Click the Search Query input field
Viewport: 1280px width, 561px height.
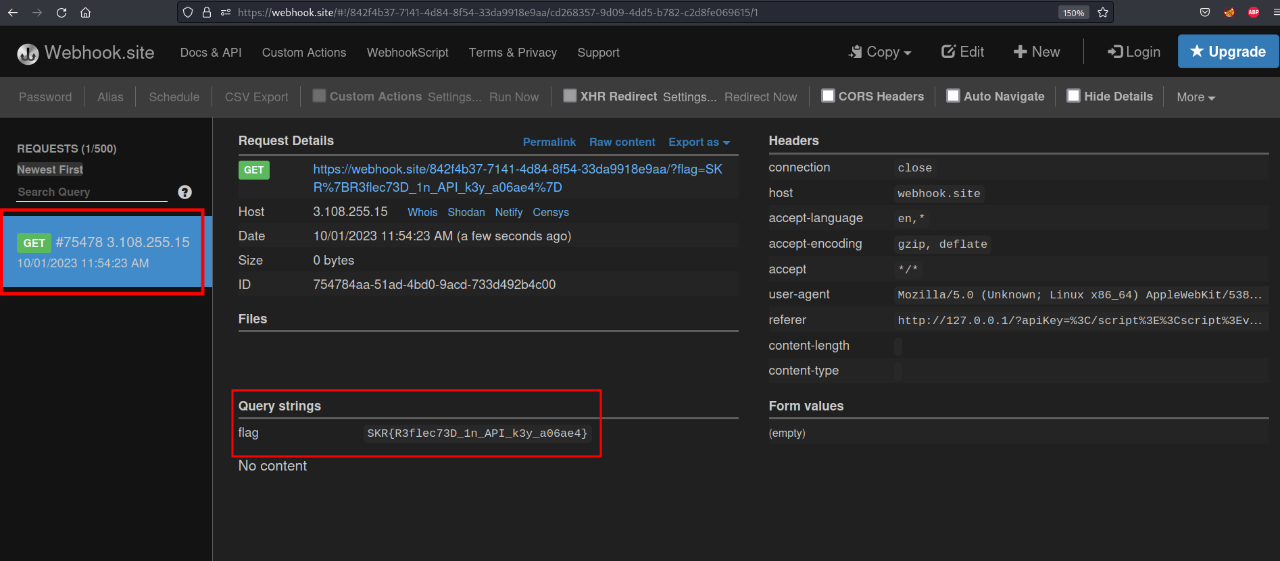[x=92, y=192]
